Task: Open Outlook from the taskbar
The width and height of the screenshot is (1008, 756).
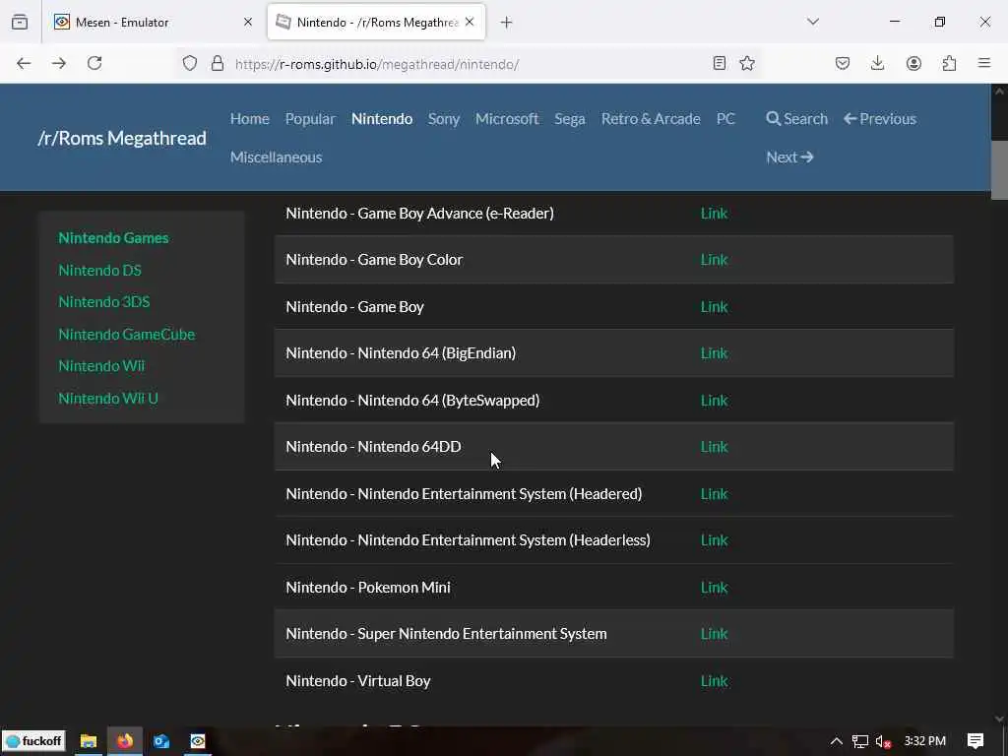Action: click(x=161, y=741)
